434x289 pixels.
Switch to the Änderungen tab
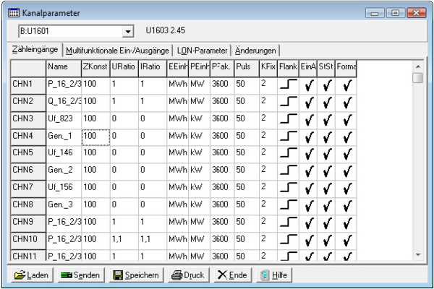click(x=255, y=51)
